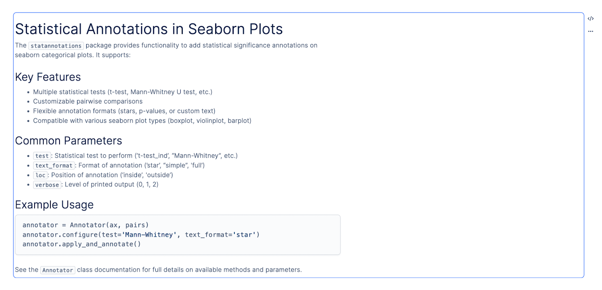The height and width of the screenshot is (290, 602).
Task: Click the 'Key Features' heading
Action: [48, 77]
